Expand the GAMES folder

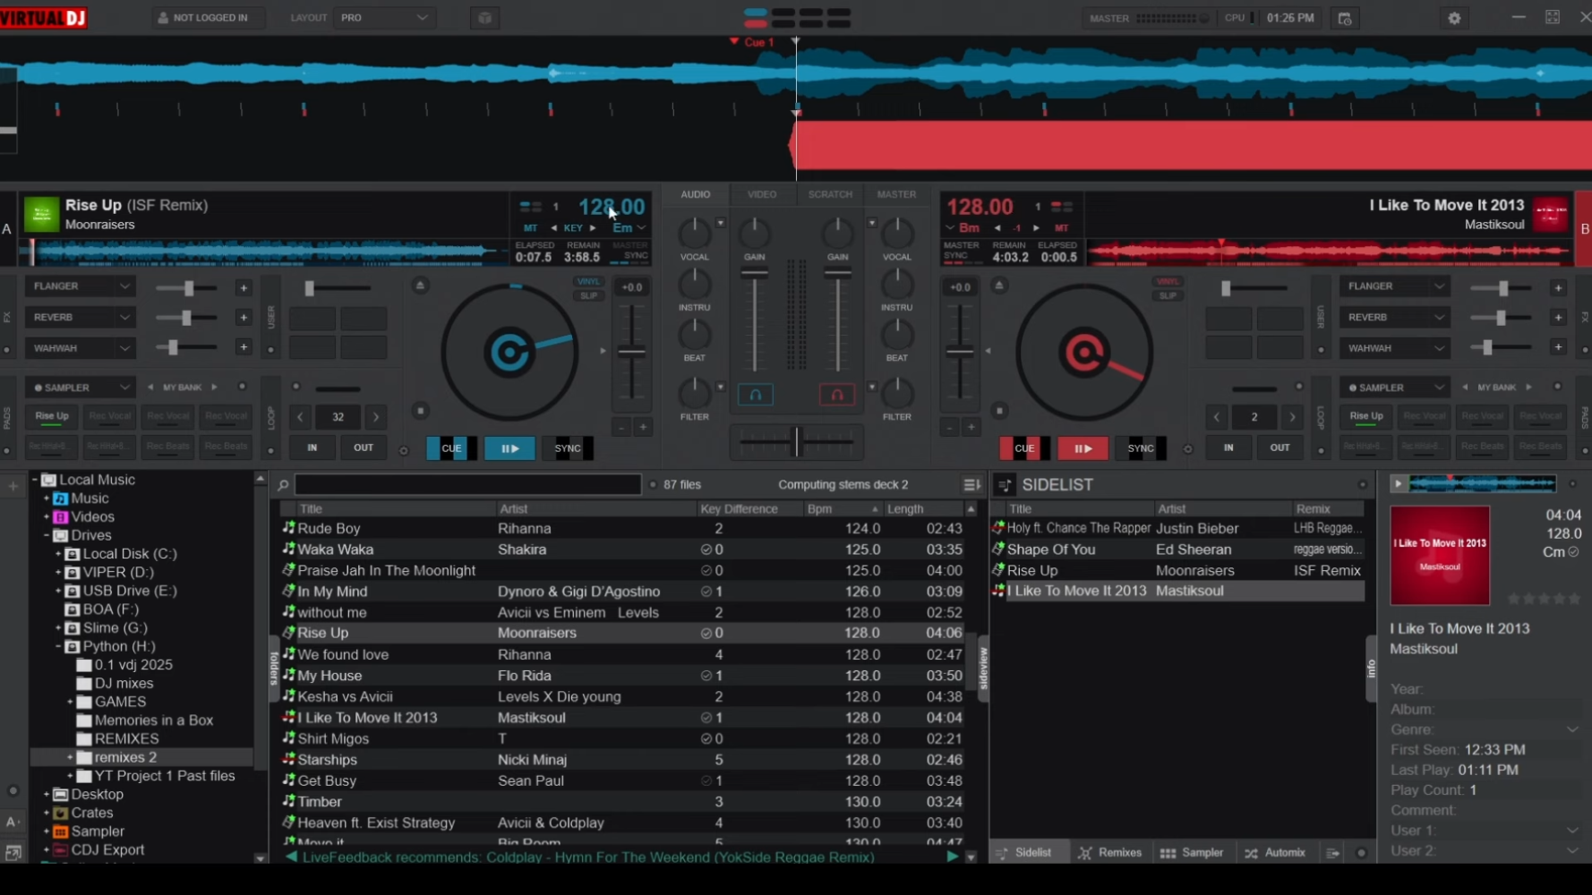point(70,703)
